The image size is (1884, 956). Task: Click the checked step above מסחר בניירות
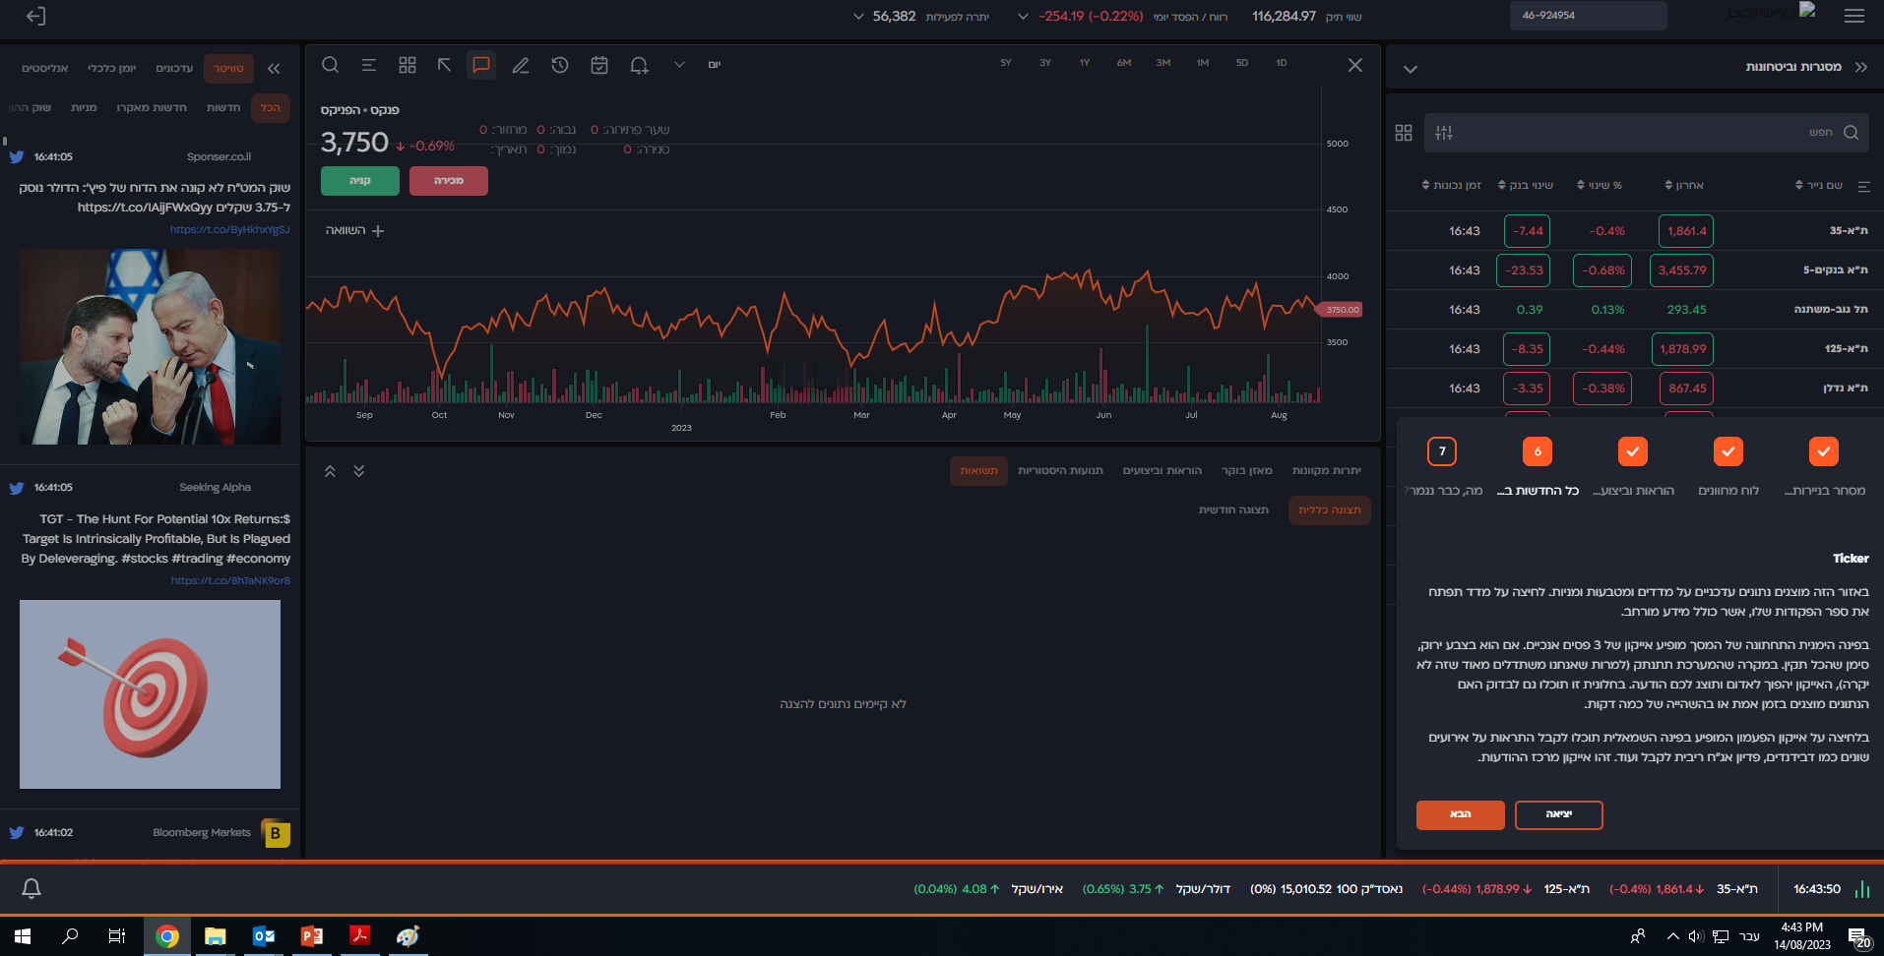click(x=1823, y=451)
